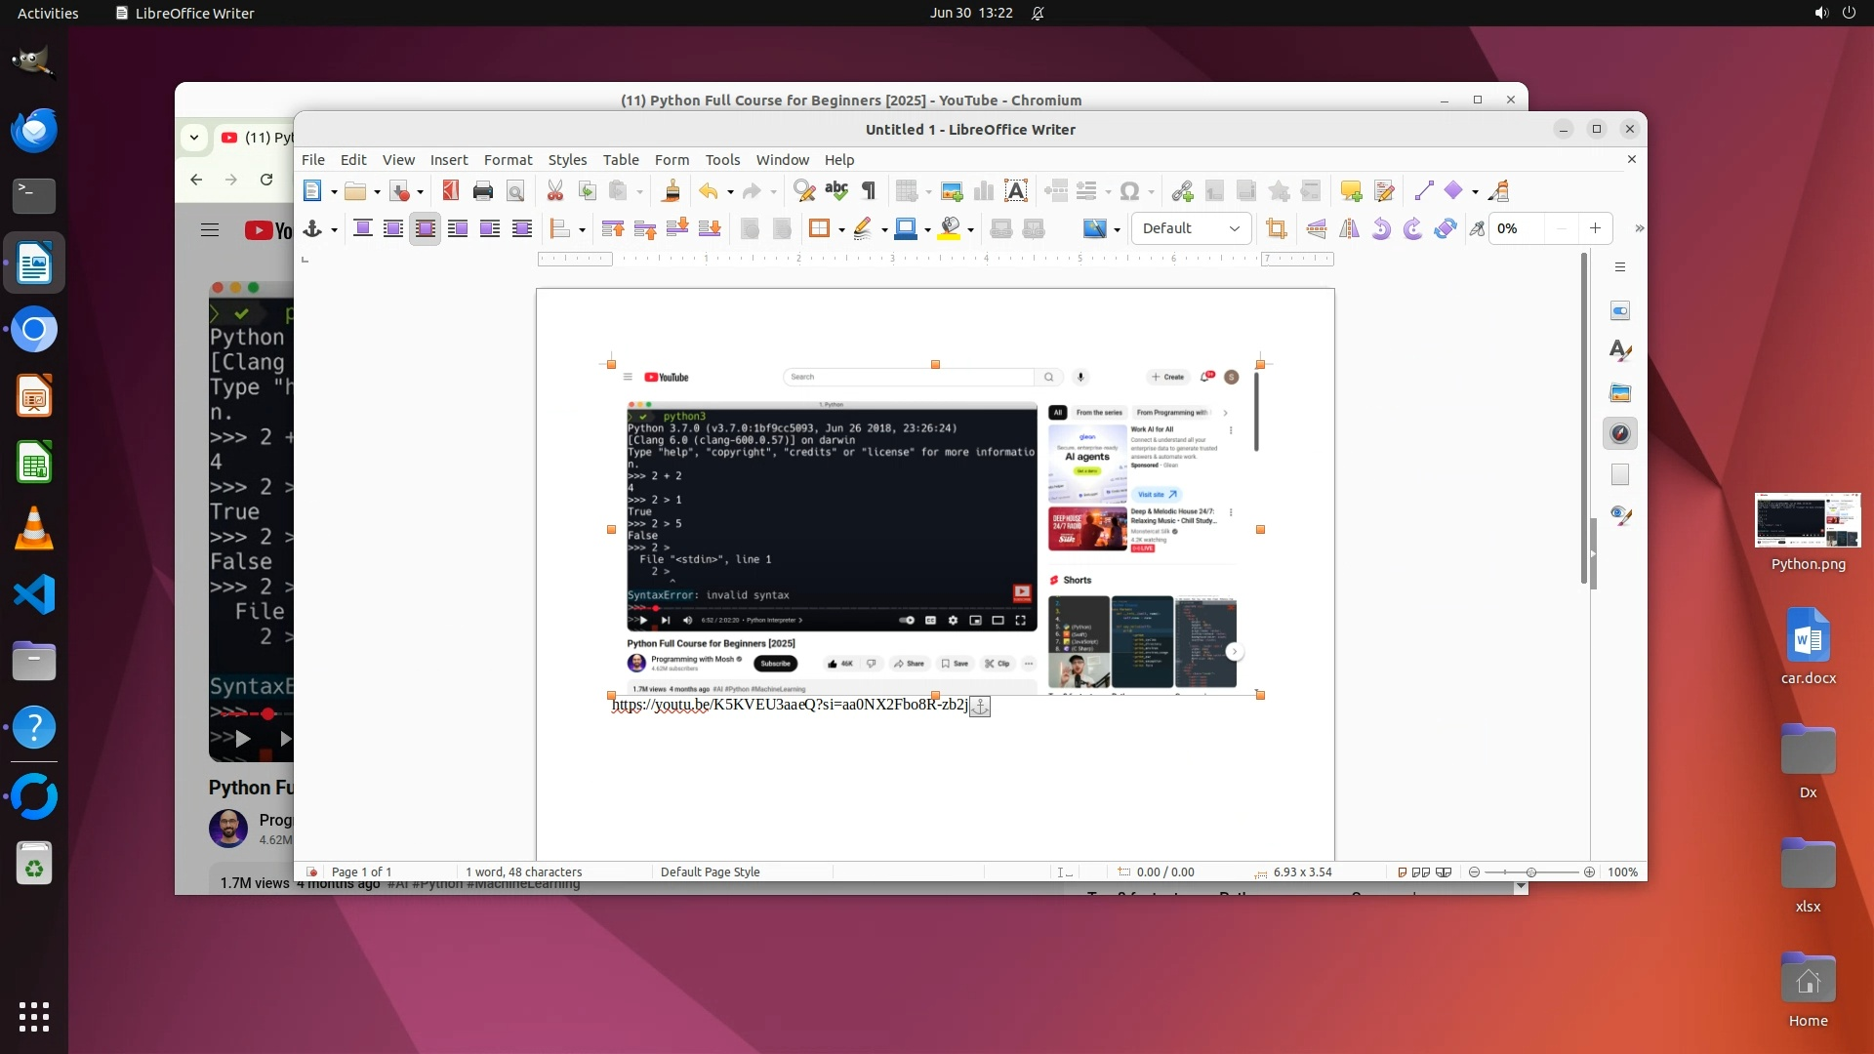Expand the Borders dropdown arrow
The width and height of the screenshot is (1874, 1054).
tap(841, 229)
